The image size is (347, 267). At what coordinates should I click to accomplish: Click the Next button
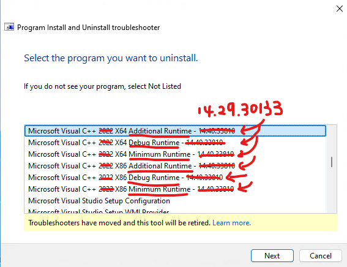click(272, 256)
